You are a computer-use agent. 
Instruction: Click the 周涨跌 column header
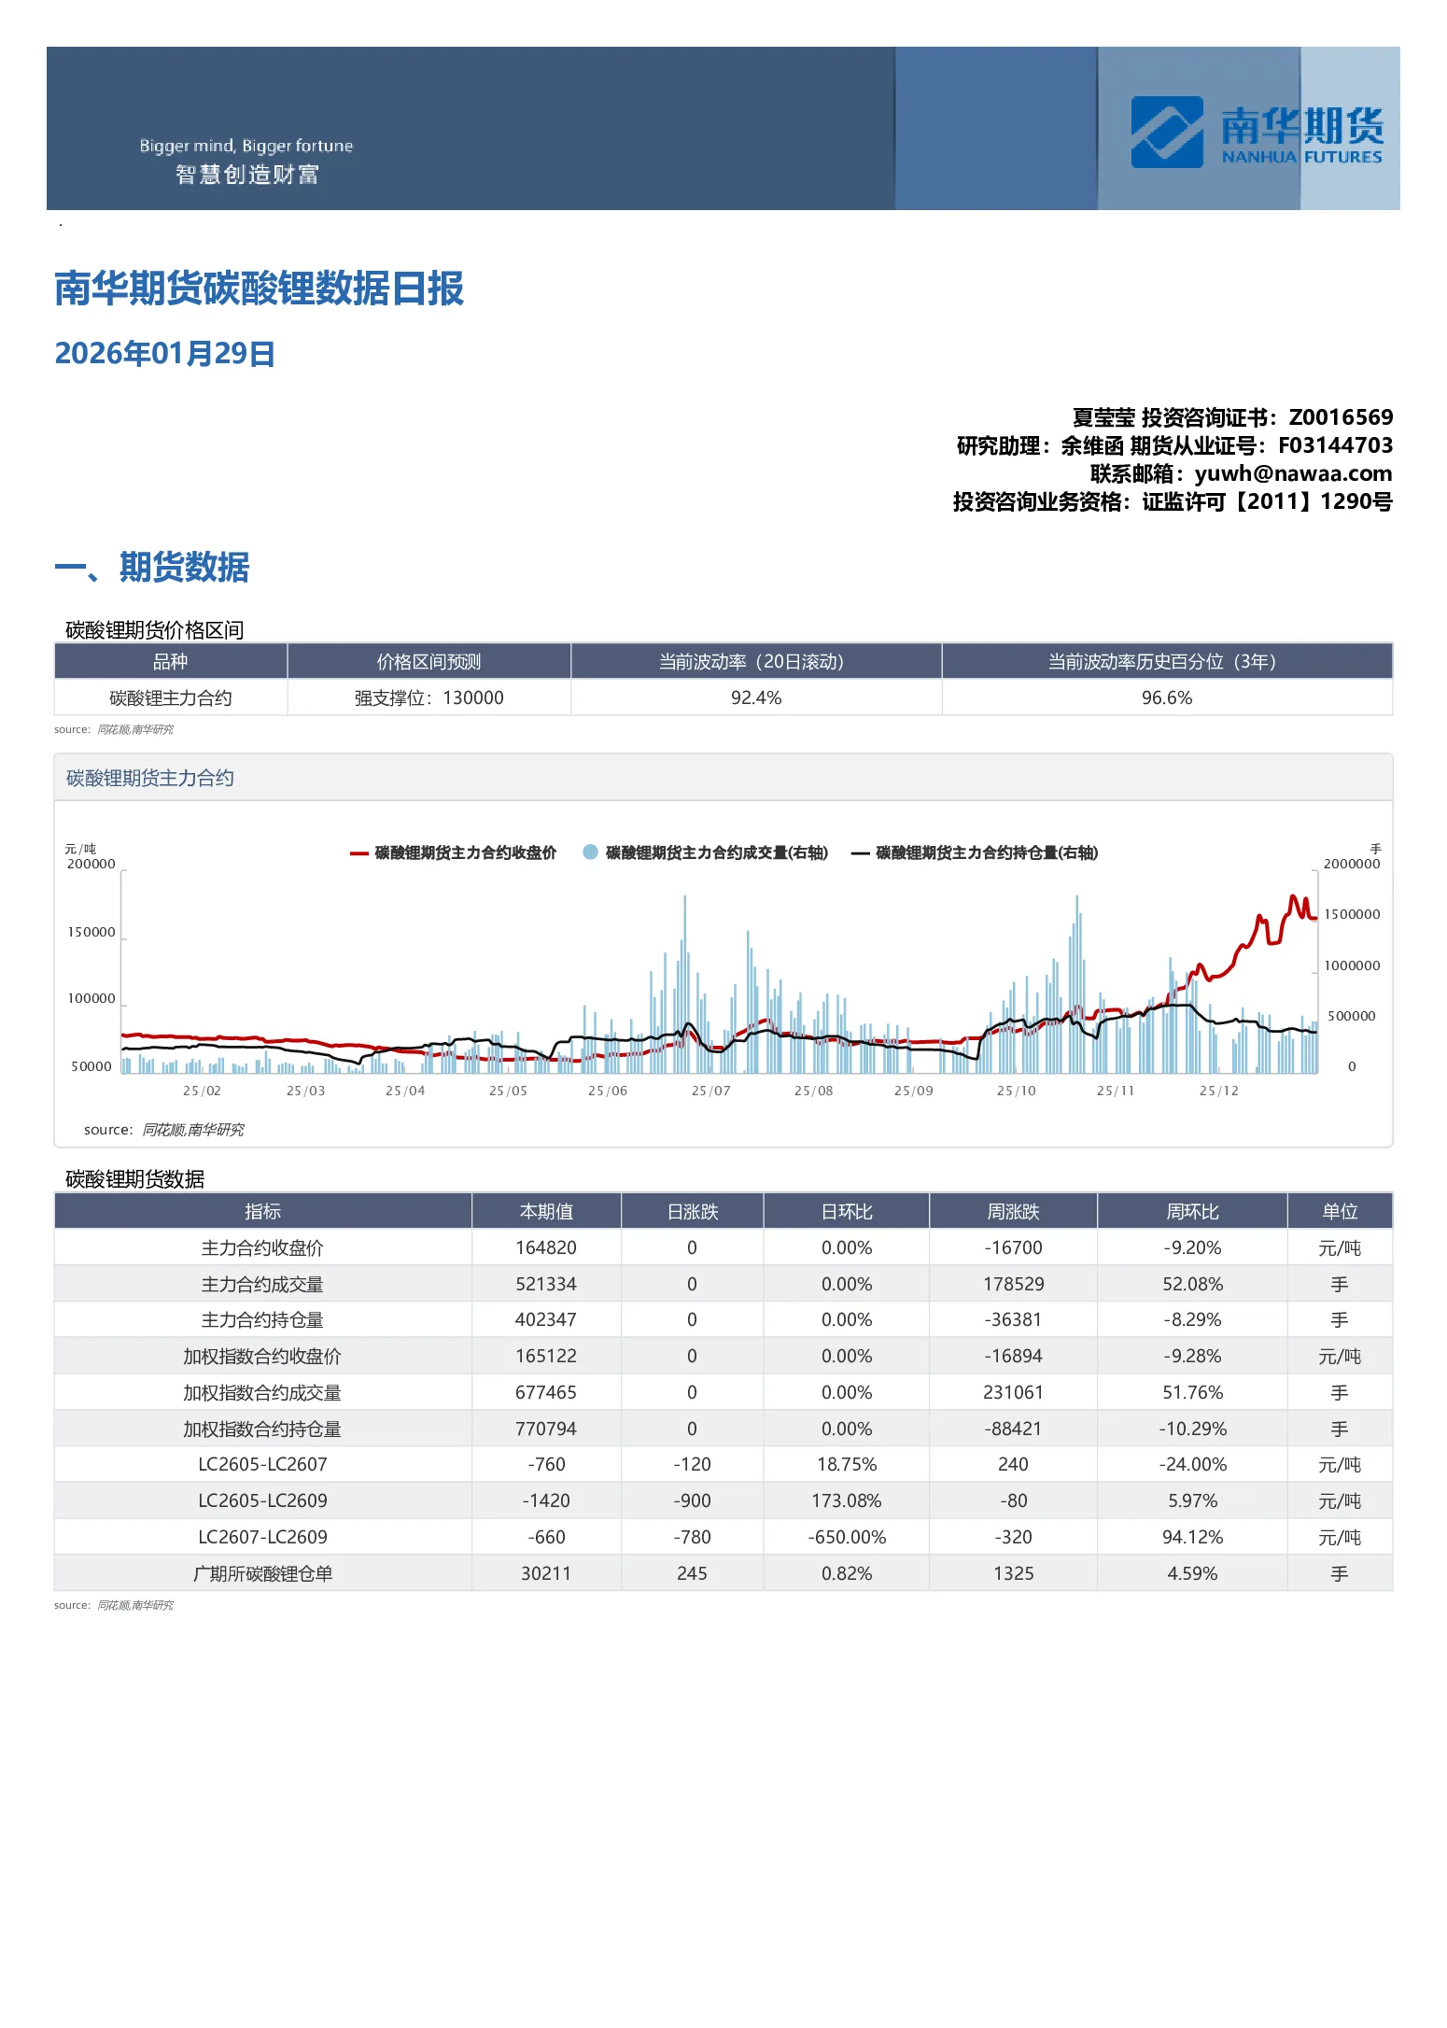[x=1014, y=1212]
